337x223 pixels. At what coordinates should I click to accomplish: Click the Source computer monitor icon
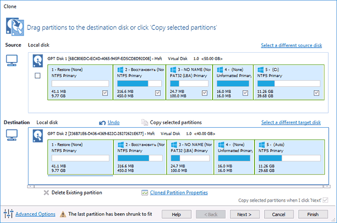pos(11,61)
